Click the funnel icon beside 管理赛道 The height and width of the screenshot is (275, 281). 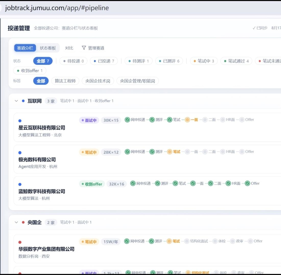click(84, 48)
